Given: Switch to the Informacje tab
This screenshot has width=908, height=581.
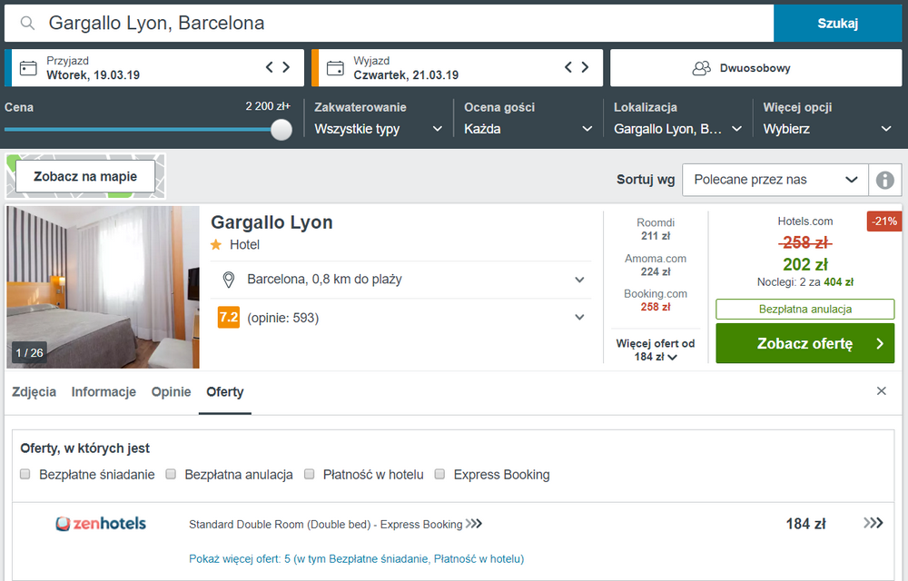Looking at the screenshot, I should pyautogui.click(x=104, y=392).
